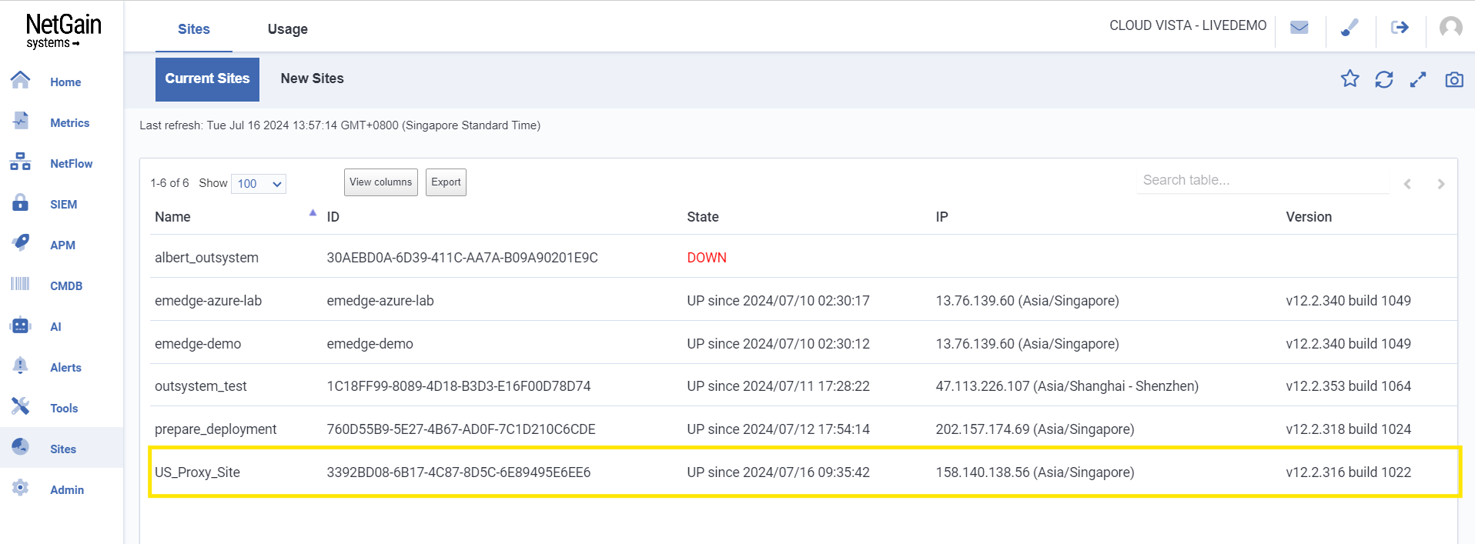The height and width of the screenshot is (544, 1475).
Task: Click the US_Proxy_Site name cell
Action: (x=197, y=472)
